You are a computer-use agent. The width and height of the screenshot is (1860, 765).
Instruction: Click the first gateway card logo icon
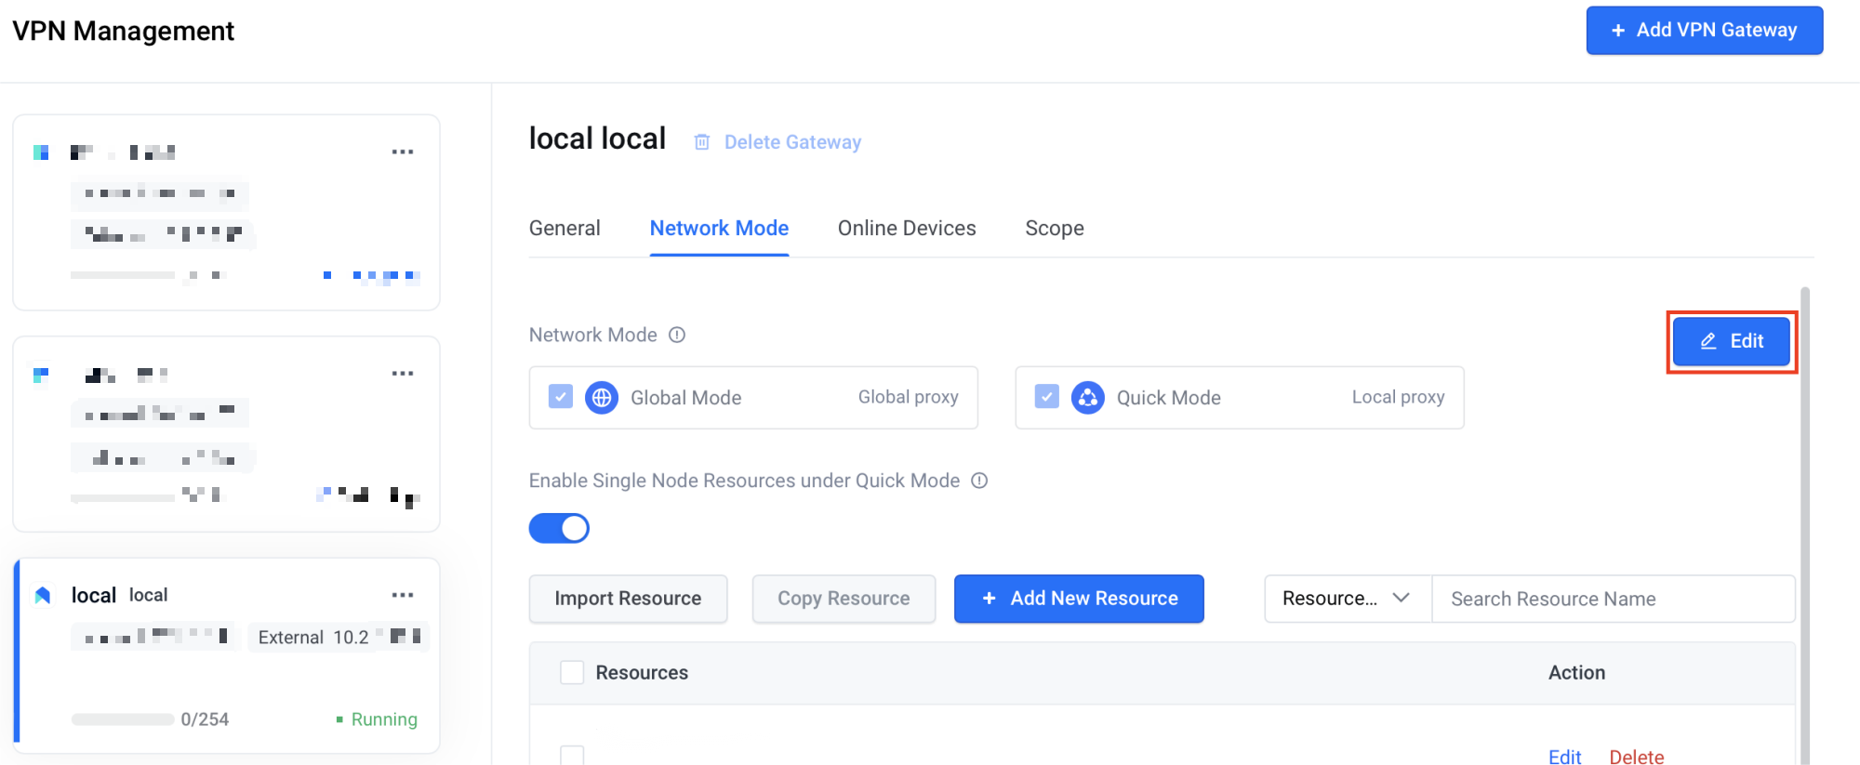coord(41,152)
